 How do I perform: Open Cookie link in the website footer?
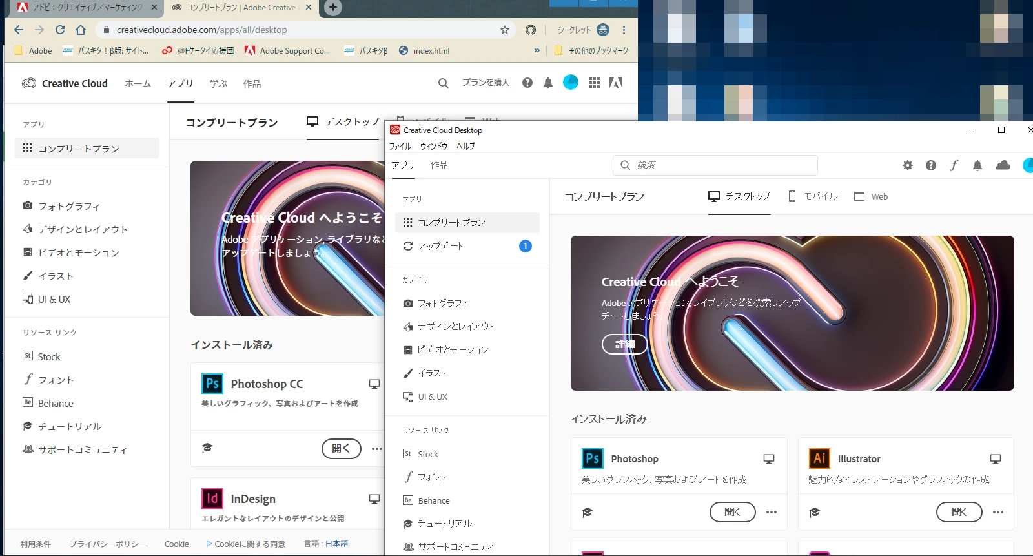[x=176, y=544]
